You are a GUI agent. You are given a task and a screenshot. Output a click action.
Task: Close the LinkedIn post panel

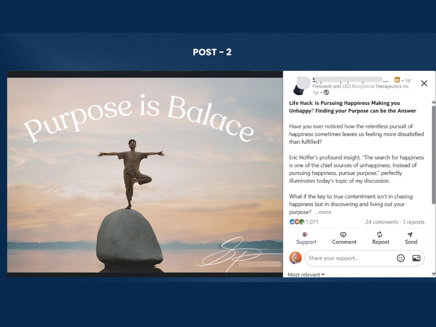coord(424,83)
